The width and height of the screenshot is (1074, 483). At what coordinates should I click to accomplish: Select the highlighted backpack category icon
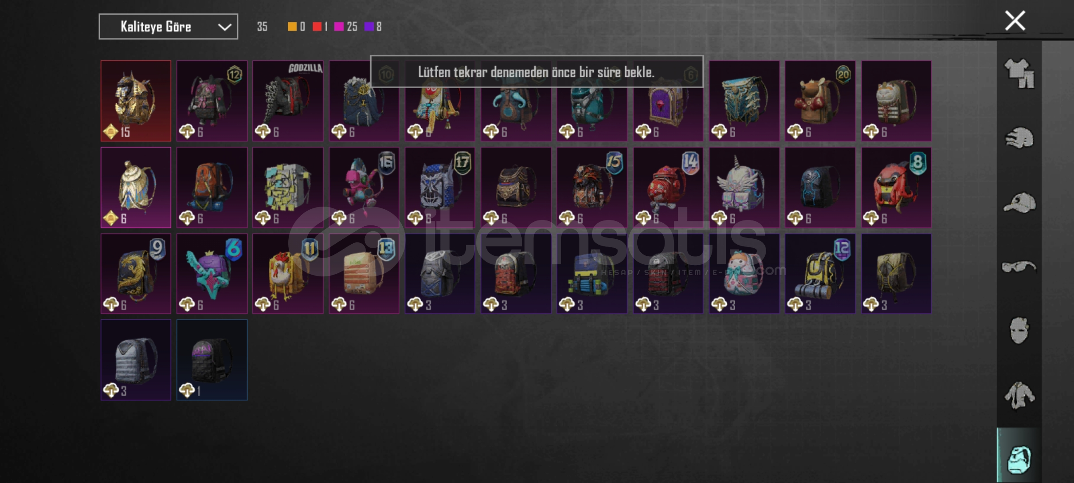pos(1019,459)
